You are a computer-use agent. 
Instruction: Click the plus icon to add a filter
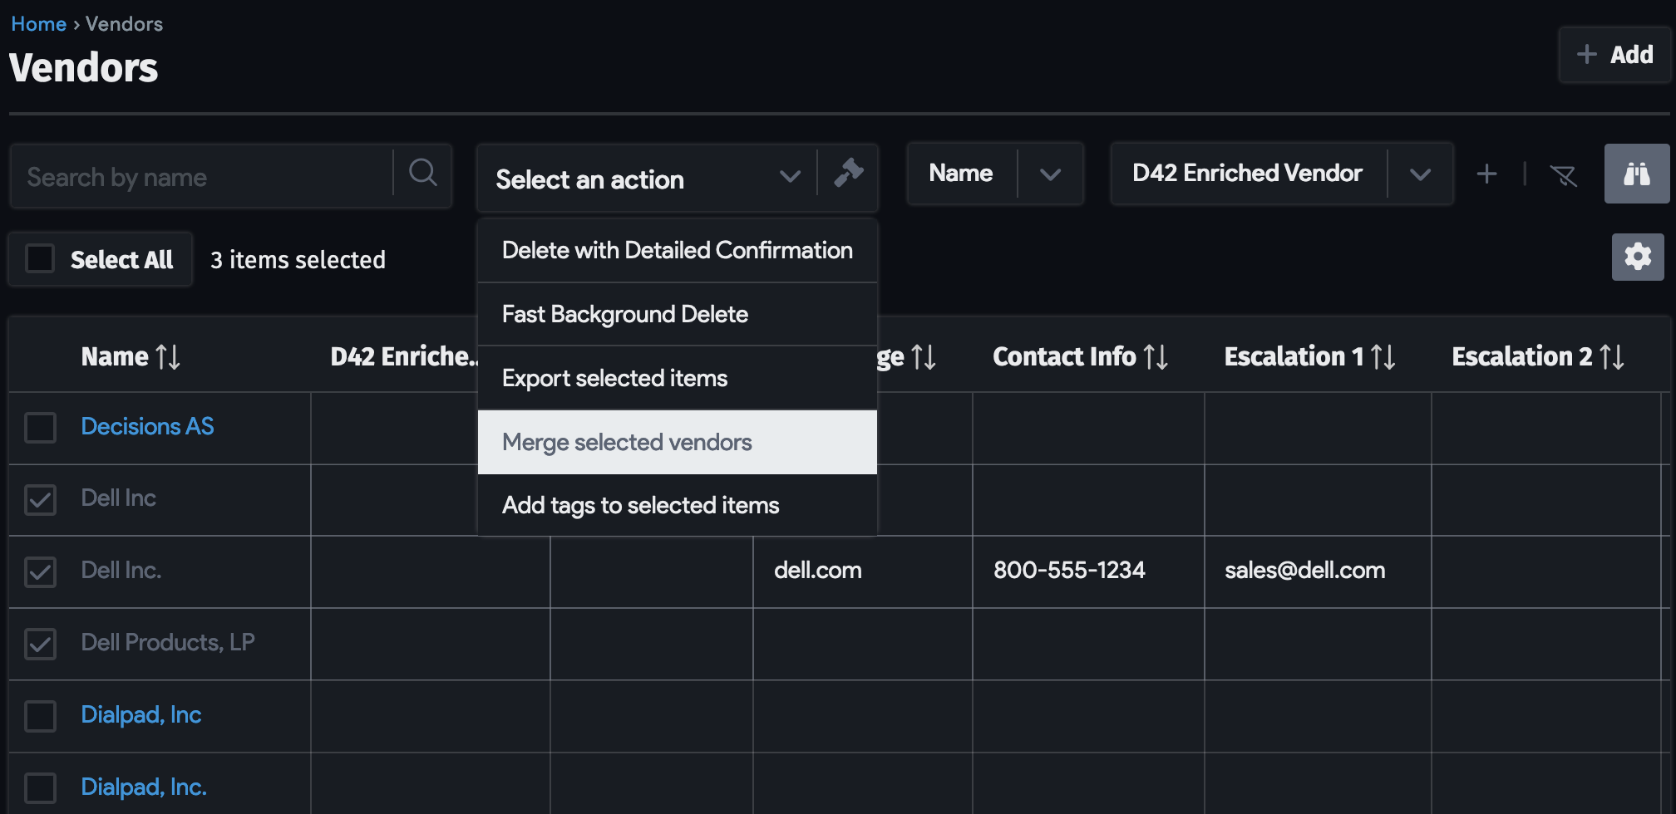[1487, 174]
